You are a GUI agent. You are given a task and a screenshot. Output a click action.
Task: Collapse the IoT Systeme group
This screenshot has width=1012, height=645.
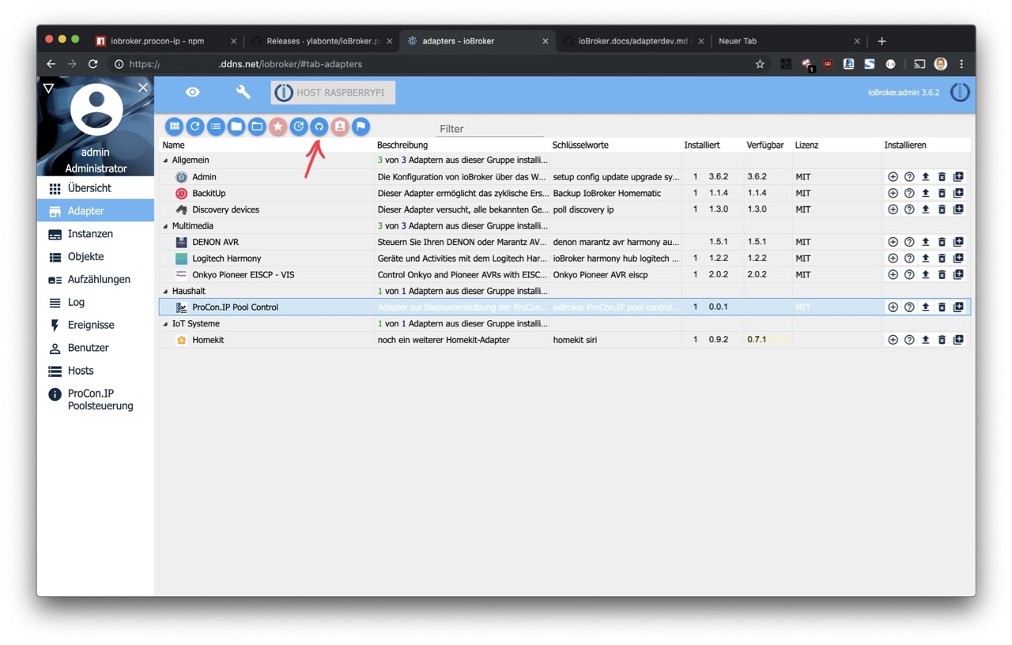165,324
